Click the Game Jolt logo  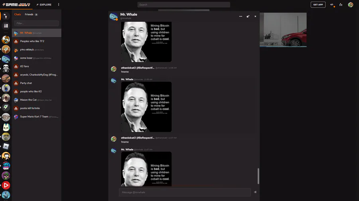16,4
